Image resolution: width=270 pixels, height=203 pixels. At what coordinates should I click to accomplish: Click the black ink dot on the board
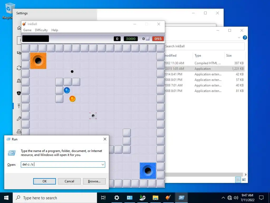72,71
